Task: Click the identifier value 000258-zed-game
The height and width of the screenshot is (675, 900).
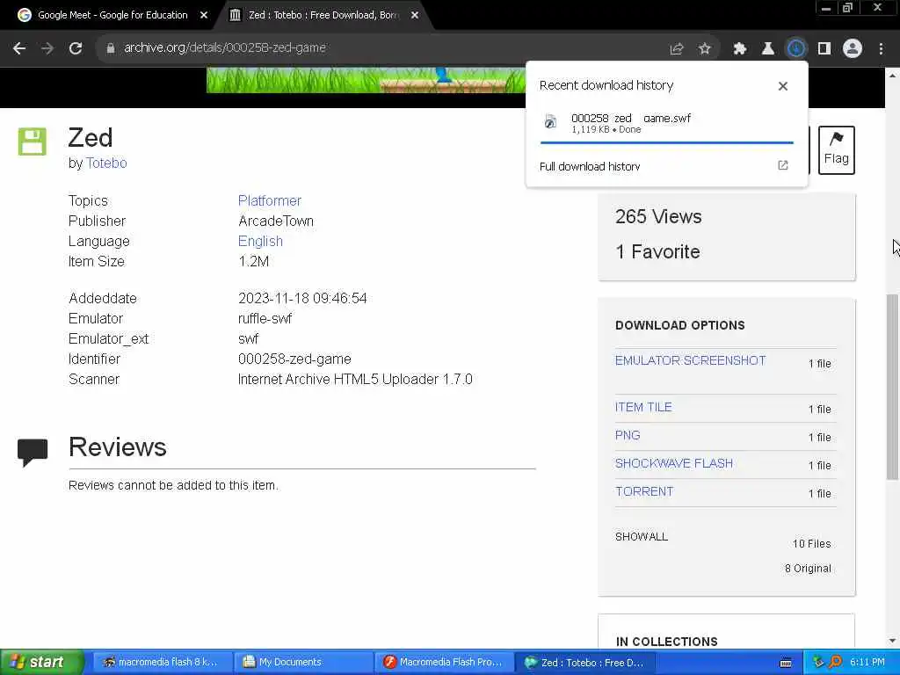Action: point(294,359)
